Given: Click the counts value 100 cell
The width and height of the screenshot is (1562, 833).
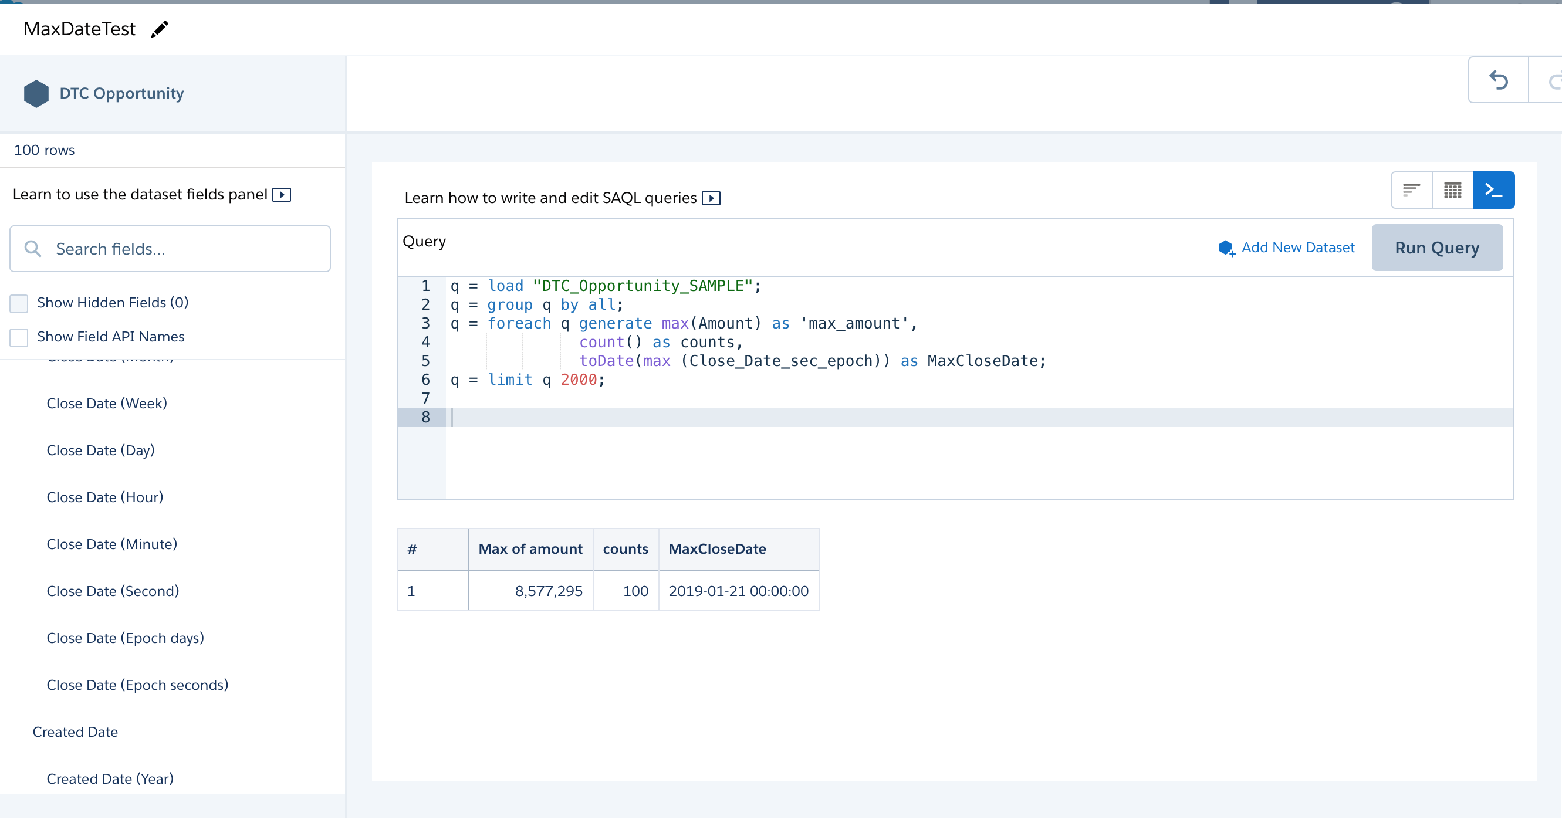Looking at the screenshot, I should [x=626, y=591].
